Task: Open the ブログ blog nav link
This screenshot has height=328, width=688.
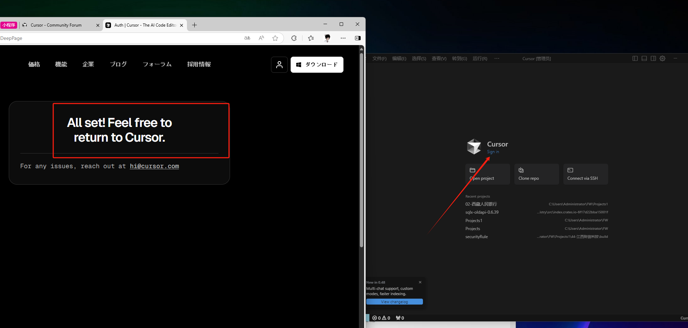Action: [x=118, y=64]
